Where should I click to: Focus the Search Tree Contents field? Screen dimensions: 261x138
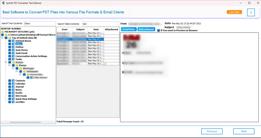(x=40, y=24)
